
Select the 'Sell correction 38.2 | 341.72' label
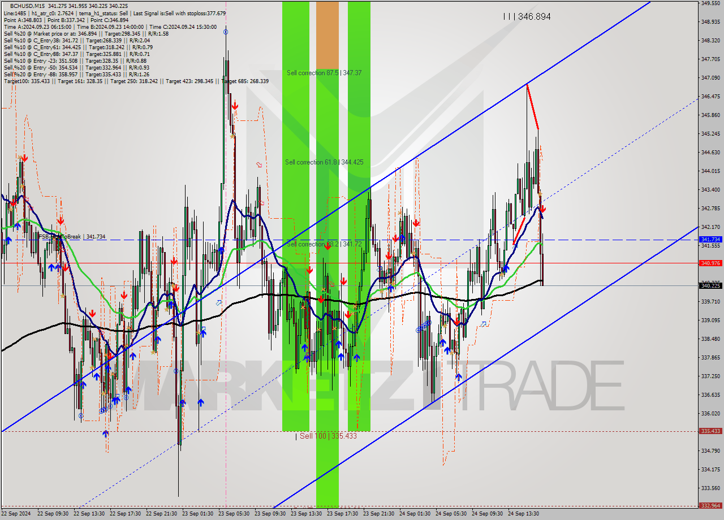[x=324, y=244]
